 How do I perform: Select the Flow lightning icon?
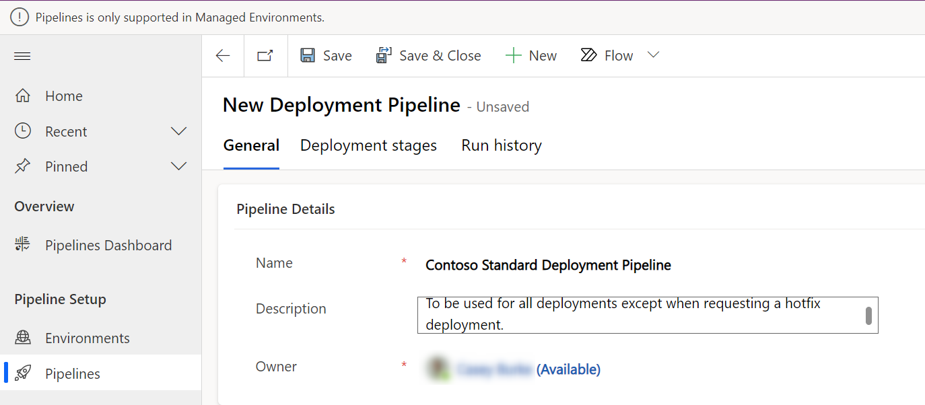[588, 55]
